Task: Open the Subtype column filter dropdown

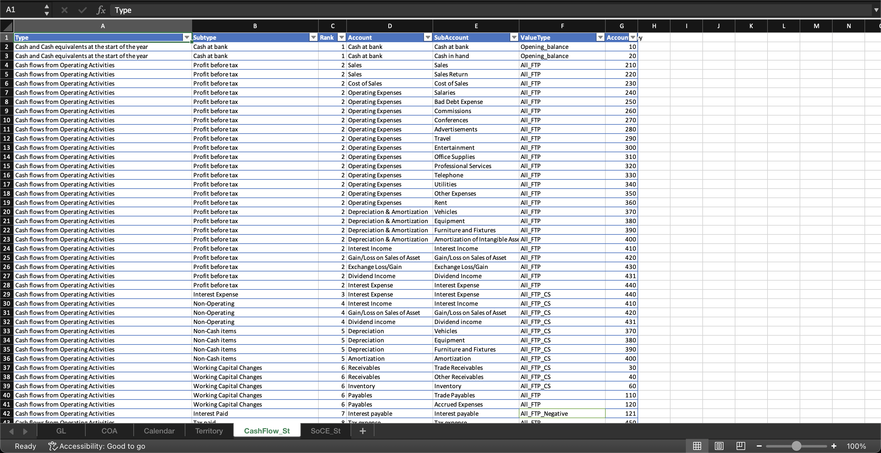Action: click(x=313, y=38)
